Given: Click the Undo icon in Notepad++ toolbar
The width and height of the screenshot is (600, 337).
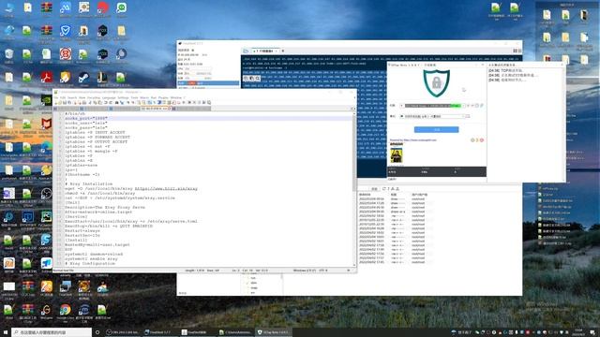Looking at the screenshot, I should pyautogui.click(x=106, y=102).
